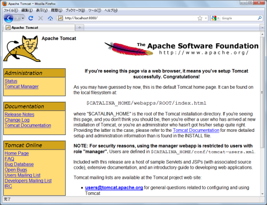Open the address bar history dropdown

pyautogui.click(x=206, y=18)
